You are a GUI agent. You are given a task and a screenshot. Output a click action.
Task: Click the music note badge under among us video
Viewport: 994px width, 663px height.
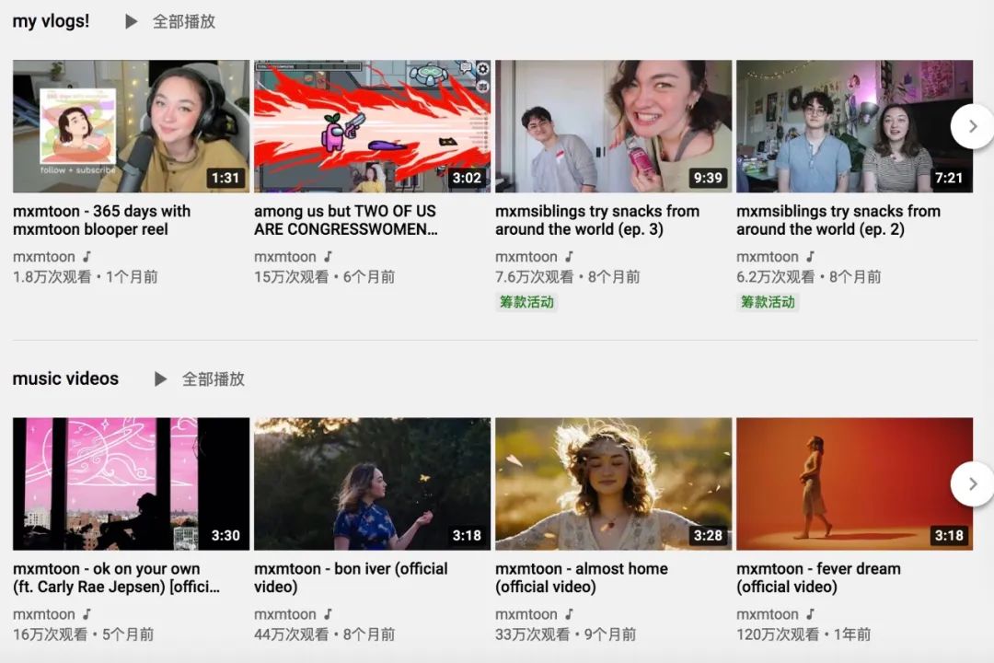328,256
